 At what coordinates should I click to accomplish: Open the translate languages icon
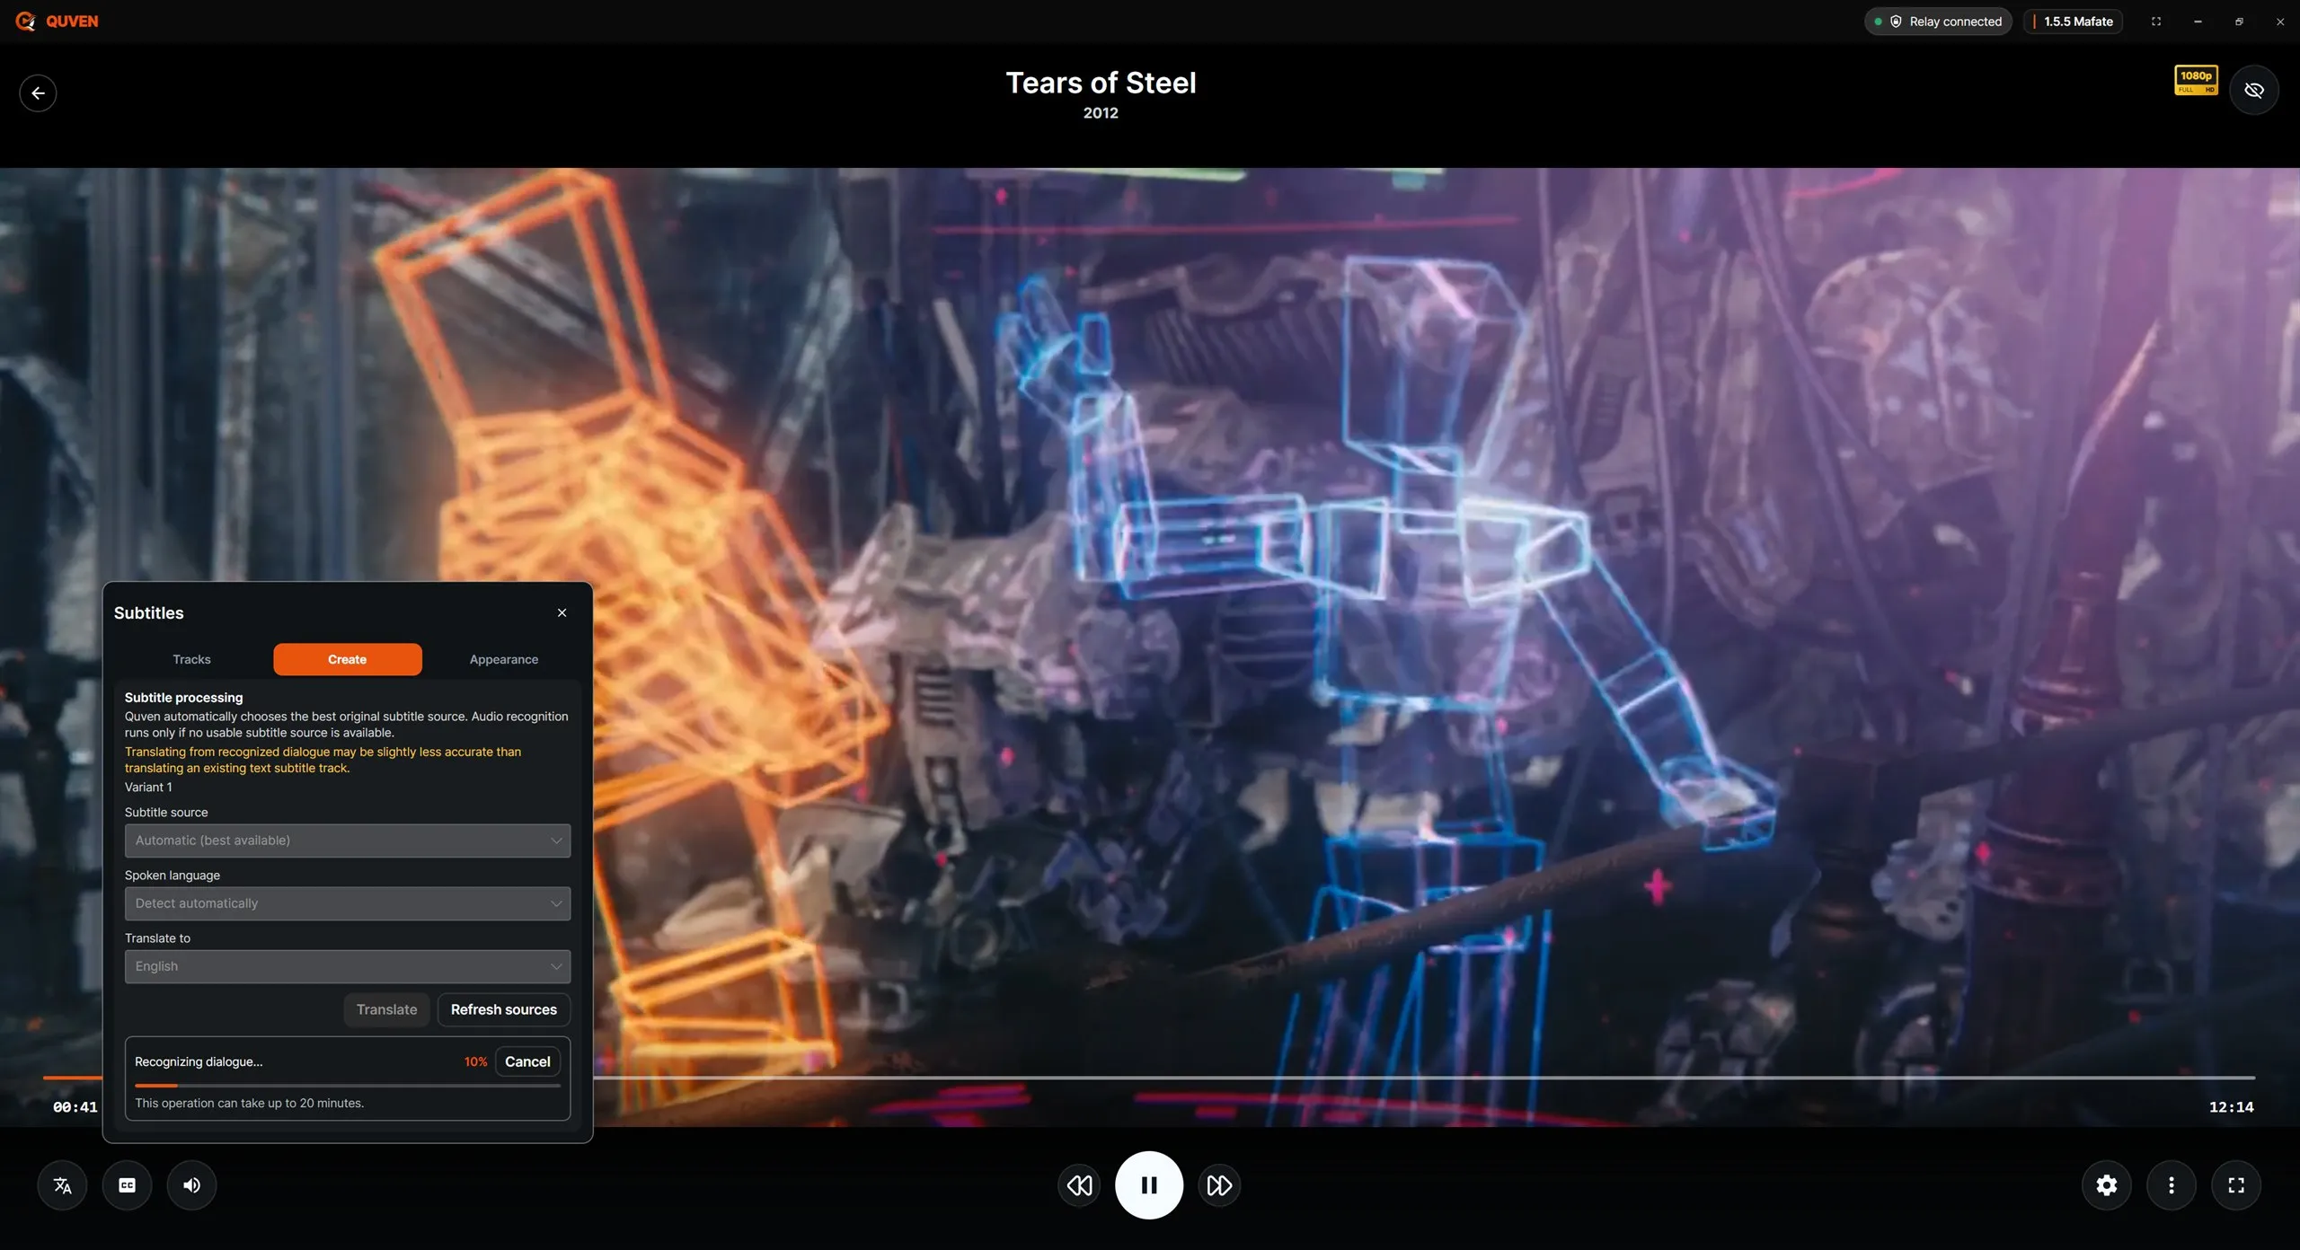[x=62, y=1185]
